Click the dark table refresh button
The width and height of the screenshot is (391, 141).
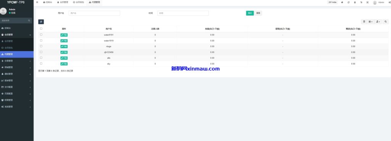(41, 22)
